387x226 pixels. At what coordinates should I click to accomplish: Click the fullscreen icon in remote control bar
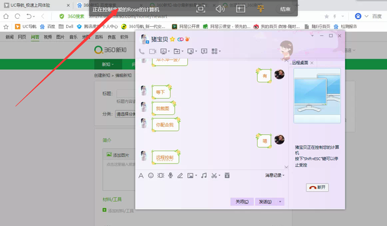[200, 9]
